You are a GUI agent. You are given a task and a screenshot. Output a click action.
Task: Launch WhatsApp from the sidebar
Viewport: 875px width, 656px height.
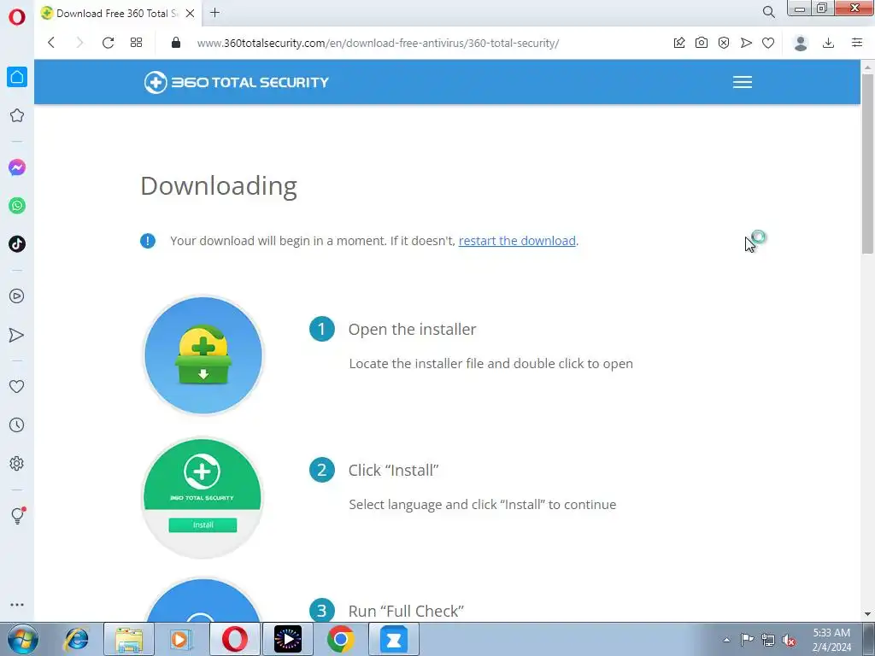pos(17,206)
